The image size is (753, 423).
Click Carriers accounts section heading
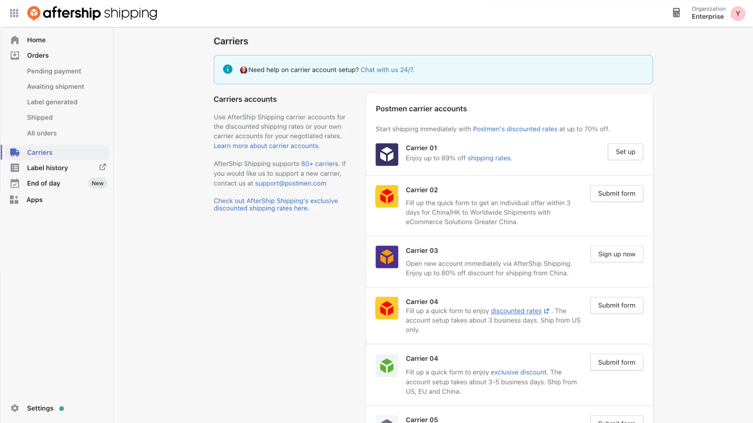[245, 99]
